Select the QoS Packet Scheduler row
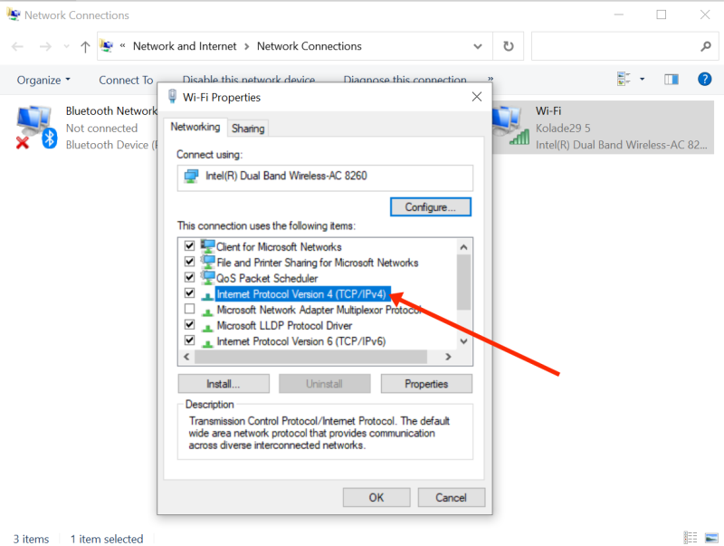 [x=267, y=279]
